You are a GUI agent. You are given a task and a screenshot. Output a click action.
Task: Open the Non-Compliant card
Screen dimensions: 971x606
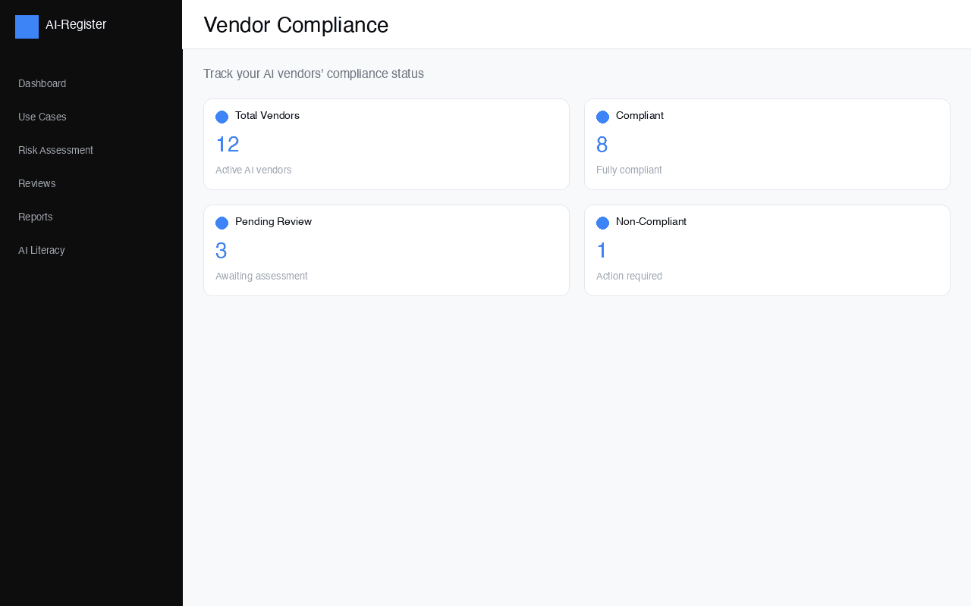(767, 250)
